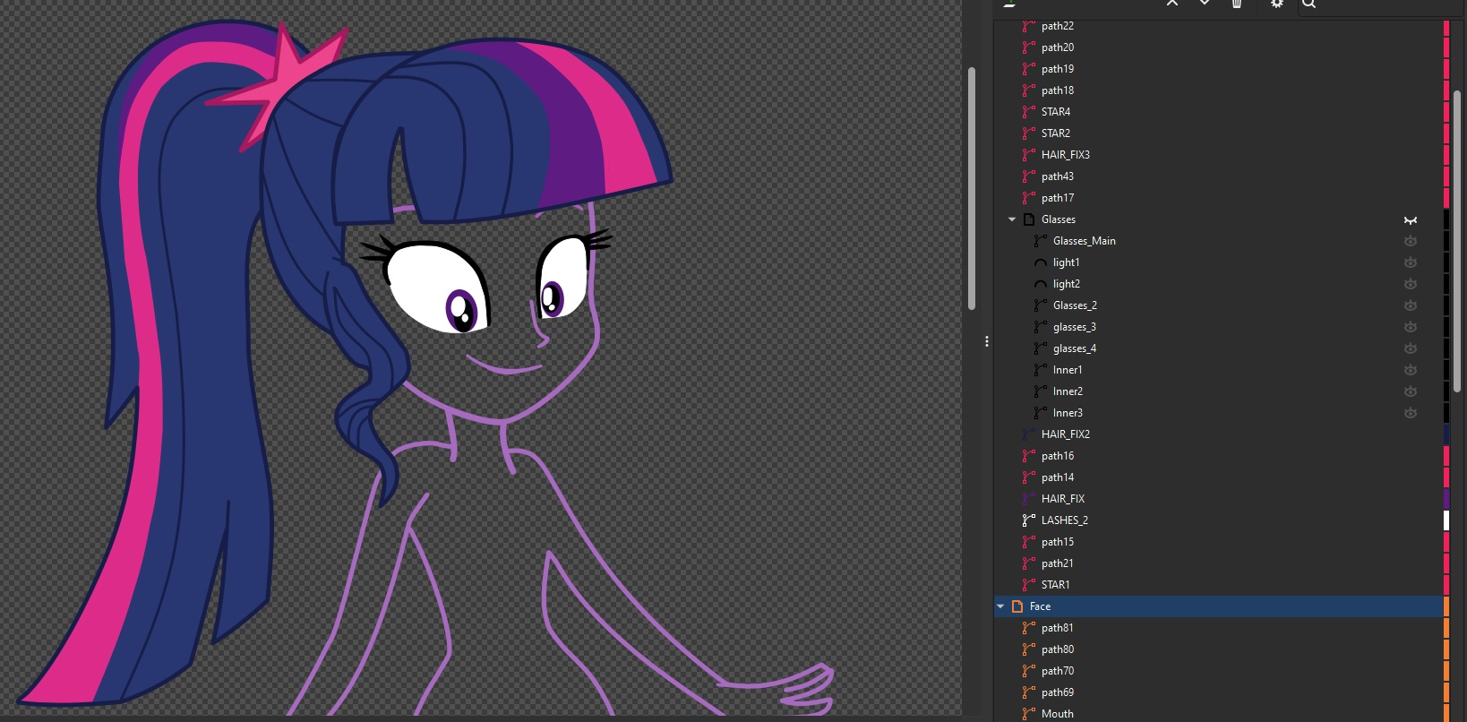
Task: Toggle visibility of light1
Action: click(1411, 262)
